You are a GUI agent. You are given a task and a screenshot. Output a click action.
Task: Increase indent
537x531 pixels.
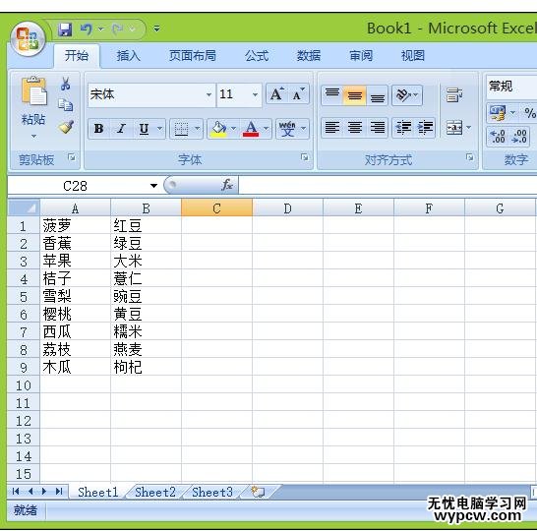click(x=425, y=128)
